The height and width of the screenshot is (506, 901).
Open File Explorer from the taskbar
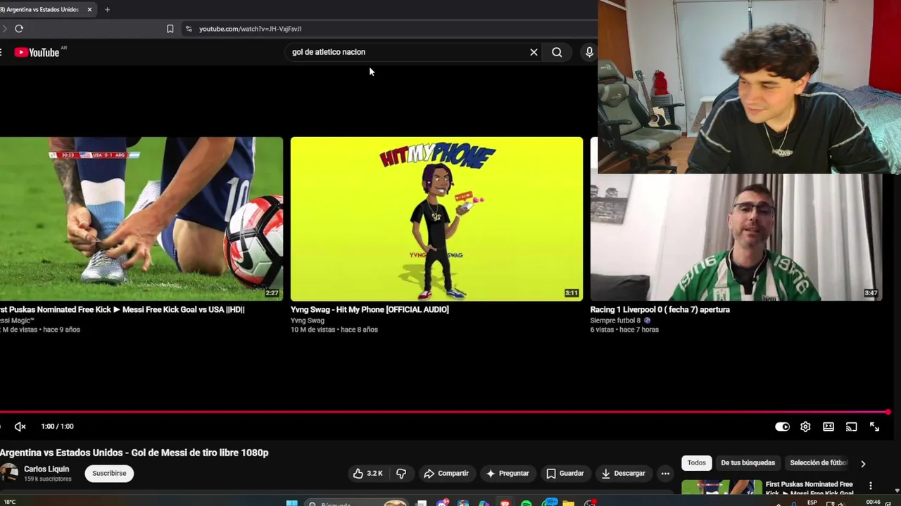568,503
